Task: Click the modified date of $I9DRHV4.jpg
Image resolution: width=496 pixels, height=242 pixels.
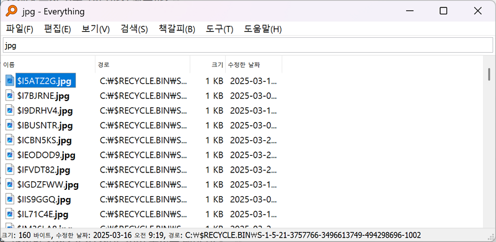Action: pyautogui.click(x=254, y=111)
